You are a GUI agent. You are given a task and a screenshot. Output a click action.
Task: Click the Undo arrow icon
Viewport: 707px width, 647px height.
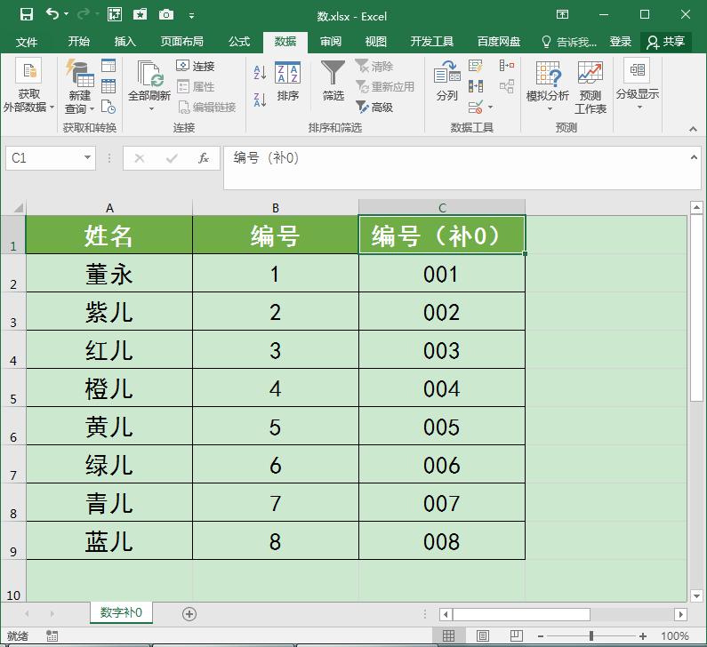52,14
